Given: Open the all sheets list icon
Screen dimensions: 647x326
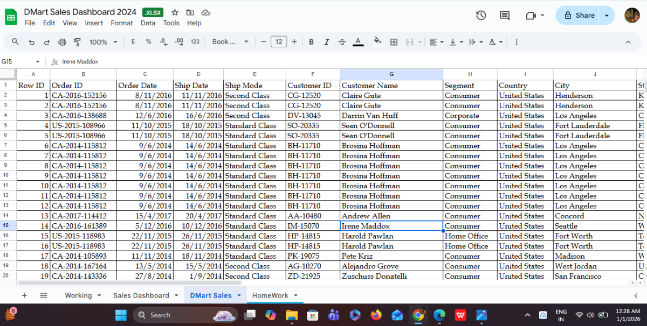Looking at the screenshot, I should (x=44, y=295).
